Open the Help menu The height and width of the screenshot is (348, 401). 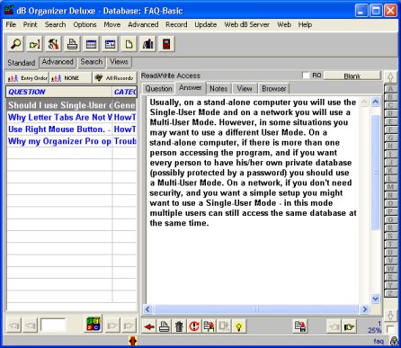click(x=305, y=24)
